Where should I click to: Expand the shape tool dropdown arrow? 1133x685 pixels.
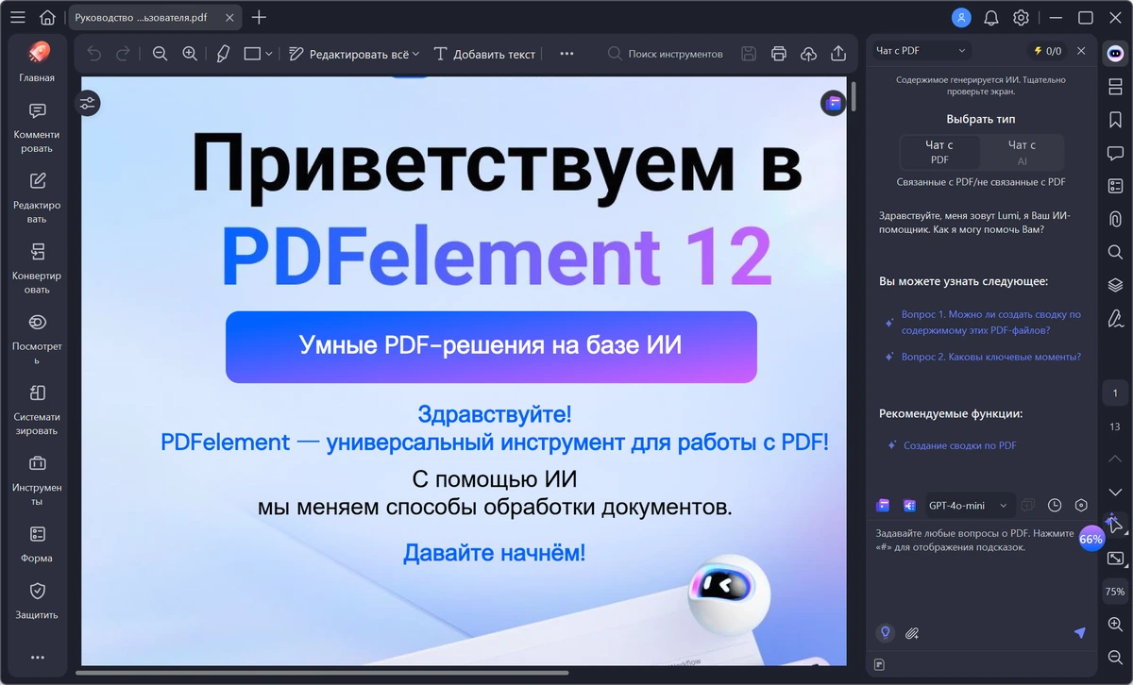tap(269, 54)
